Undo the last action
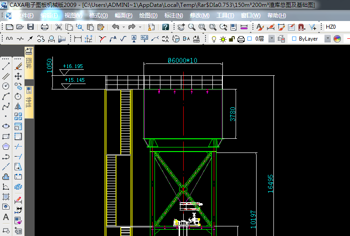Viewport: 350px width, 236px height. [x=115, y=27]
